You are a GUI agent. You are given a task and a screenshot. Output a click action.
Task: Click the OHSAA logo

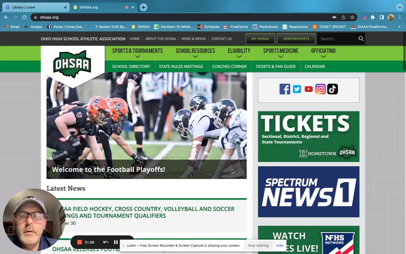click(72, 64)
